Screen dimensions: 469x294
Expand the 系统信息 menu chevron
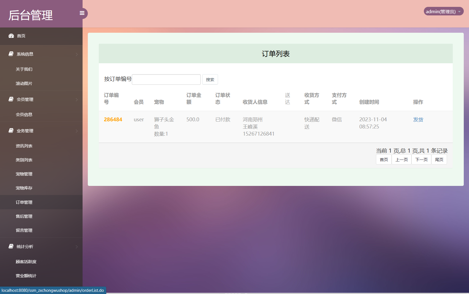[77, 54]
